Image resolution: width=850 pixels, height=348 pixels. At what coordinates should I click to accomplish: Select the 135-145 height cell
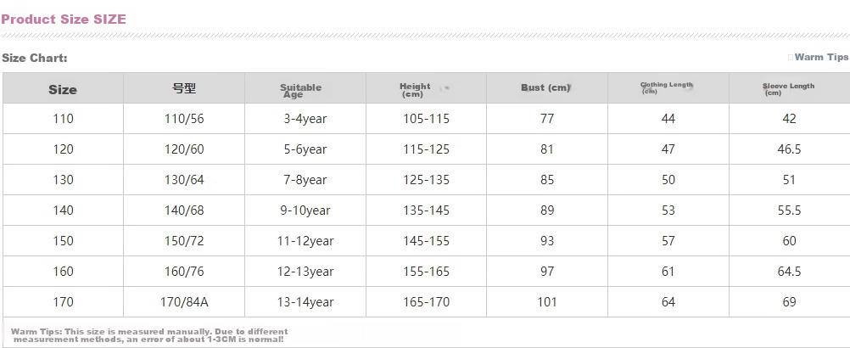(426, 210)
